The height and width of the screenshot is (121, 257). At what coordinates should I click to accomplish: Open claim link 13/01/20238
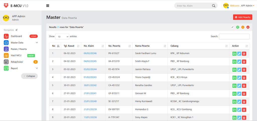coord(90,117)
